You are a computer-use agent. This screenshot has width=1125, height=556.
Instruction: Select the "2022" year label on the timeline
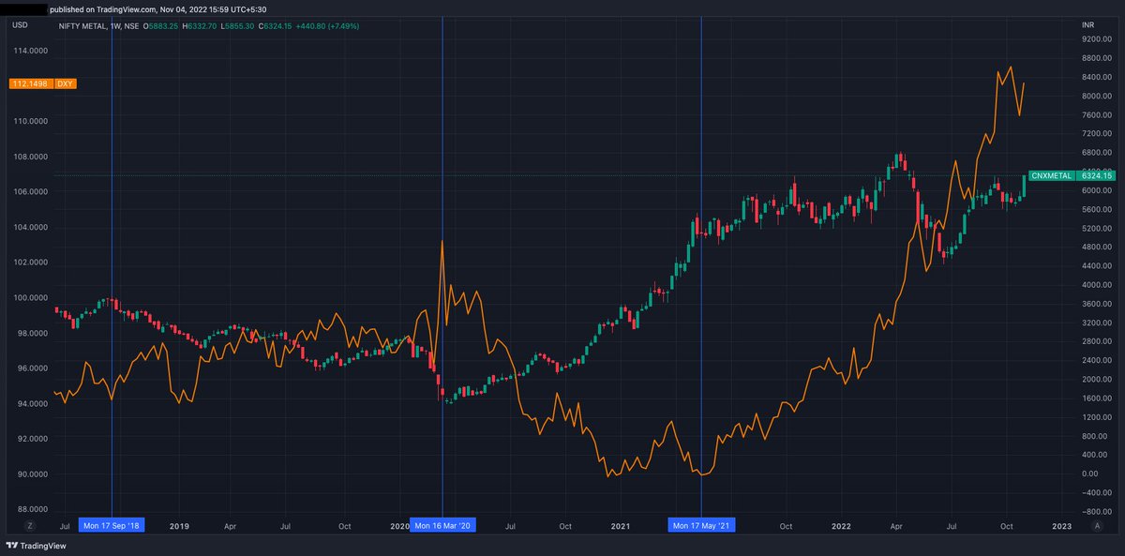coord(841,526)
